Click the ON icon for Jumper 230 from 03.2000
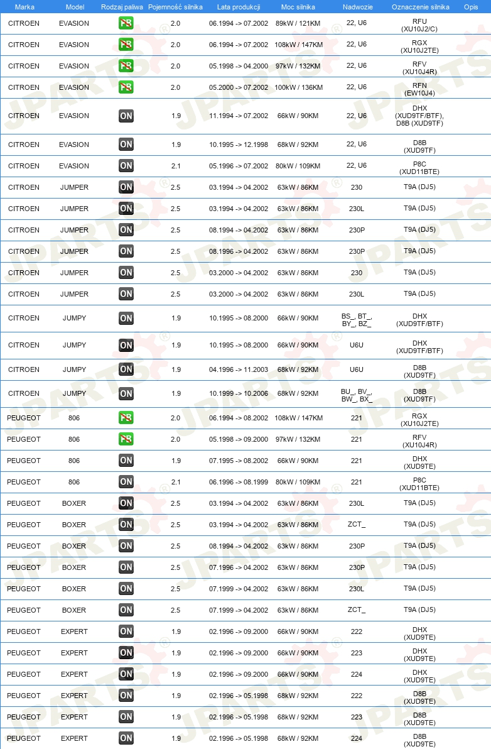491x749 pixels. pos(126,273)
